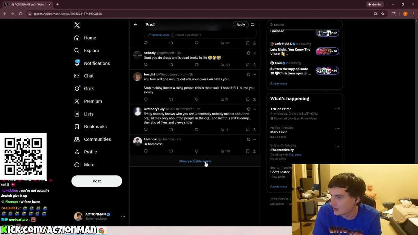The image size is (418, 235).
Task: Open more options on Joe dirt's reply
Action: (254, 74)
